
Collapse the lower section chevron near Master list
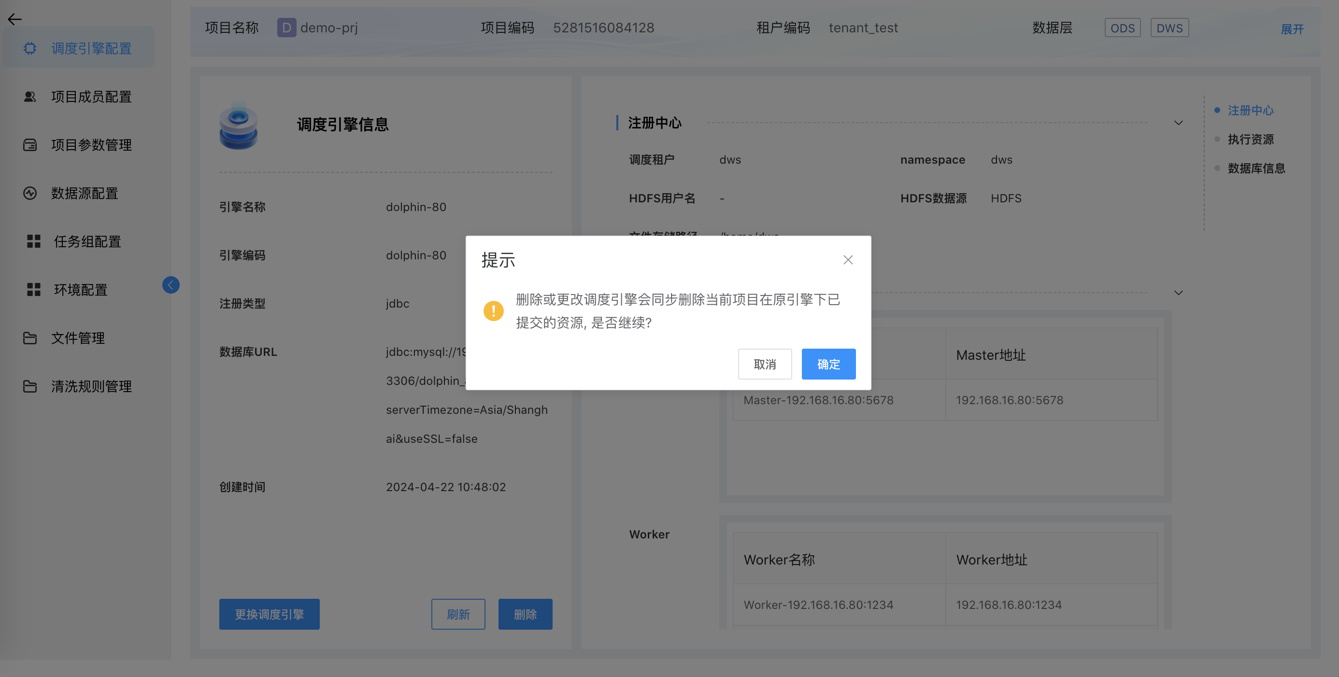click(x=1178, y=292)
